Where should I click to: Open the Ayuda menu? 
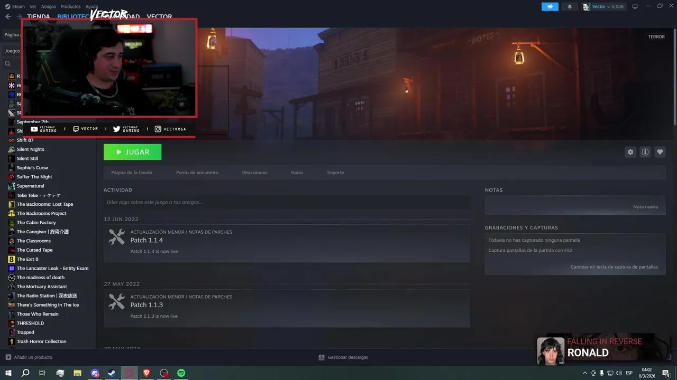(92, 7)
